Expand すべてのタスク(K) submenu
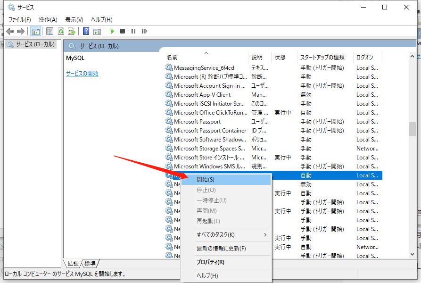This screenshot has width=421, height=283. point(226,235)
